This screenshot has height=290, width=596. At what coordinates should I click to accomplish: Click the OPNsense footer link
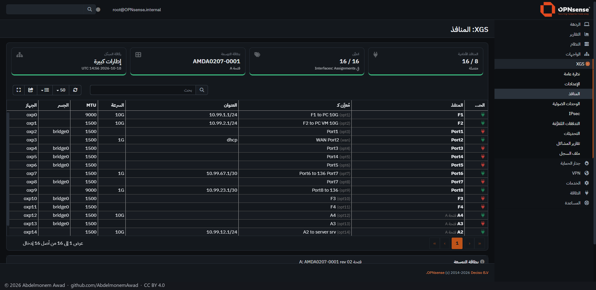coord(435,273)
